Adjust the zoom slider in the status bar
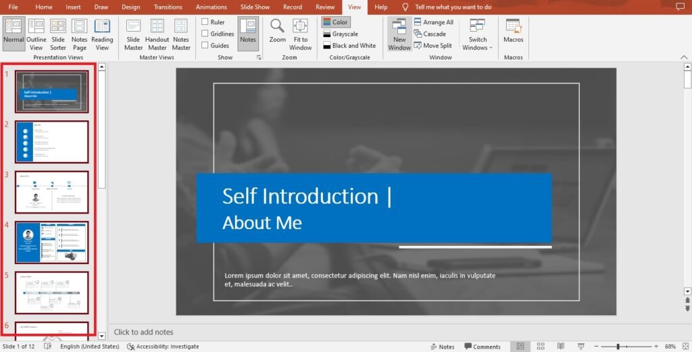This screenshot has width=692, height=352. point(618,347)
